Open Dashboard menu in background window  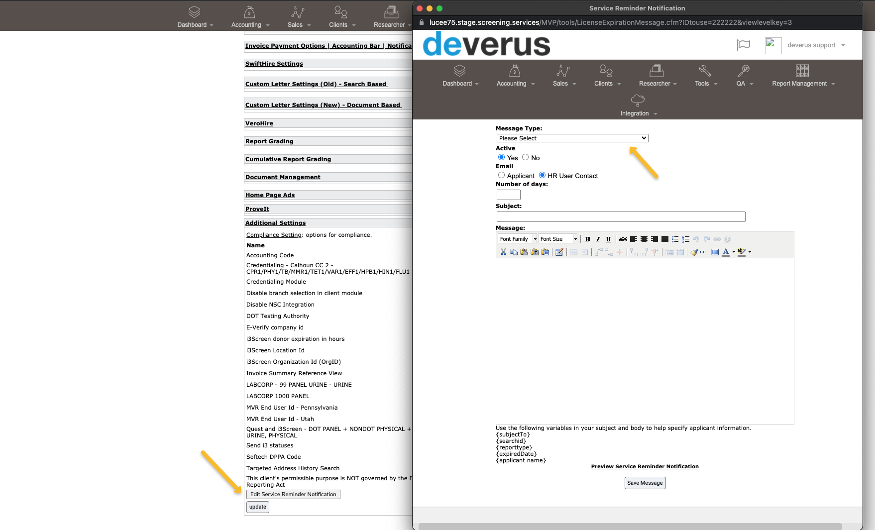click(x=195, y=25)
